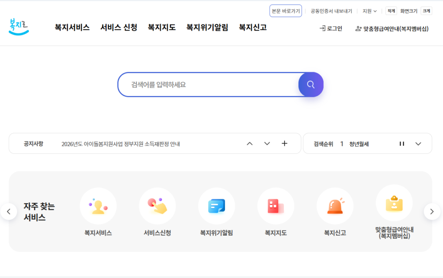
Task: Decrease screen size with 작게 button
Action: 391,11
